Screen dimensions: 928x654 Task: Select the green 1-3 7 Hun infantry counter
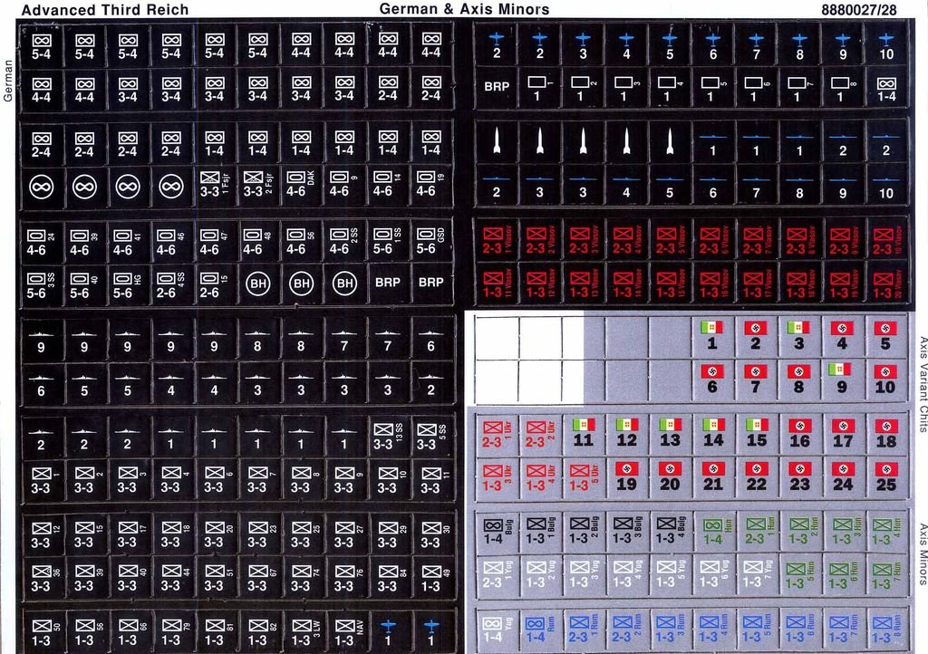coord(886,574)
